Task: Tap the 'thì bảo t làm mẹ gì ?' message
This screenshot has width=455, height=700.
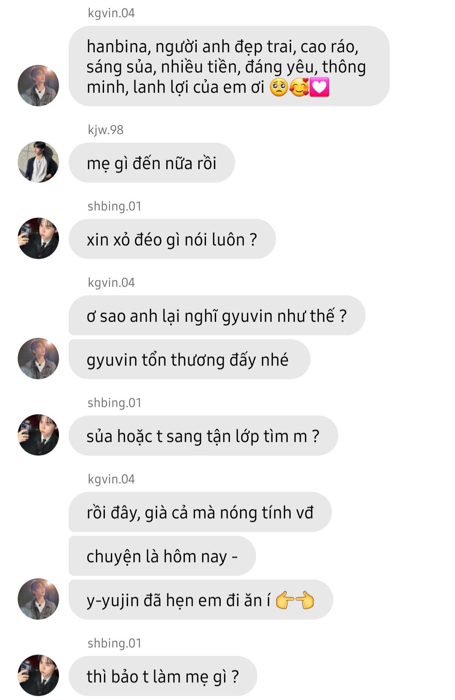Action: click(163, 676)
